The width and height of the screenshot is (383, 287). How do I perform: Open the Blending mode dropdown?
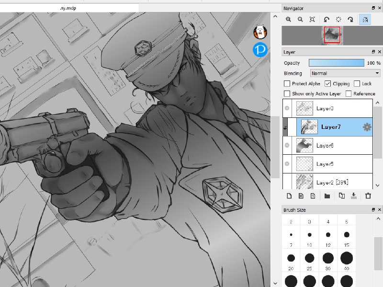[345, 73]
